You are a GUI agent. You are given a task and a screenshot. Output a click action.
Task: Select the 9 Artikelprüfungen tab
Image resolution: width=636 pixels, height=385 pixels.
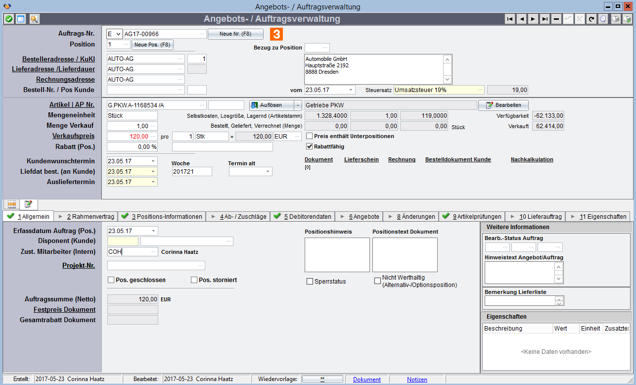(472, 216)
